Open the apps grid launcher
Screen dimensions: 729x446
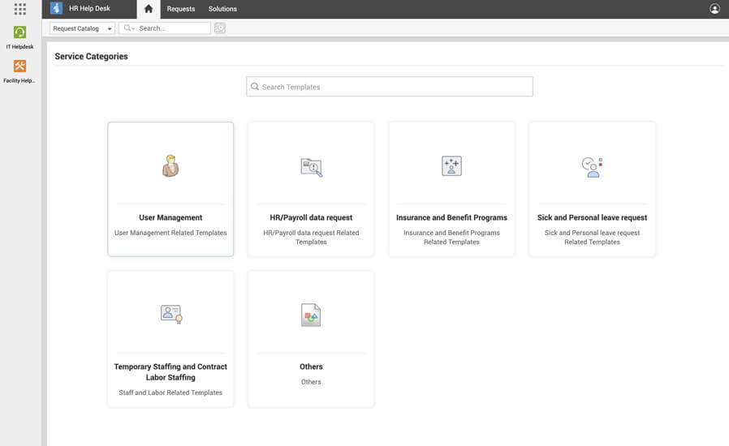(20, 9)
